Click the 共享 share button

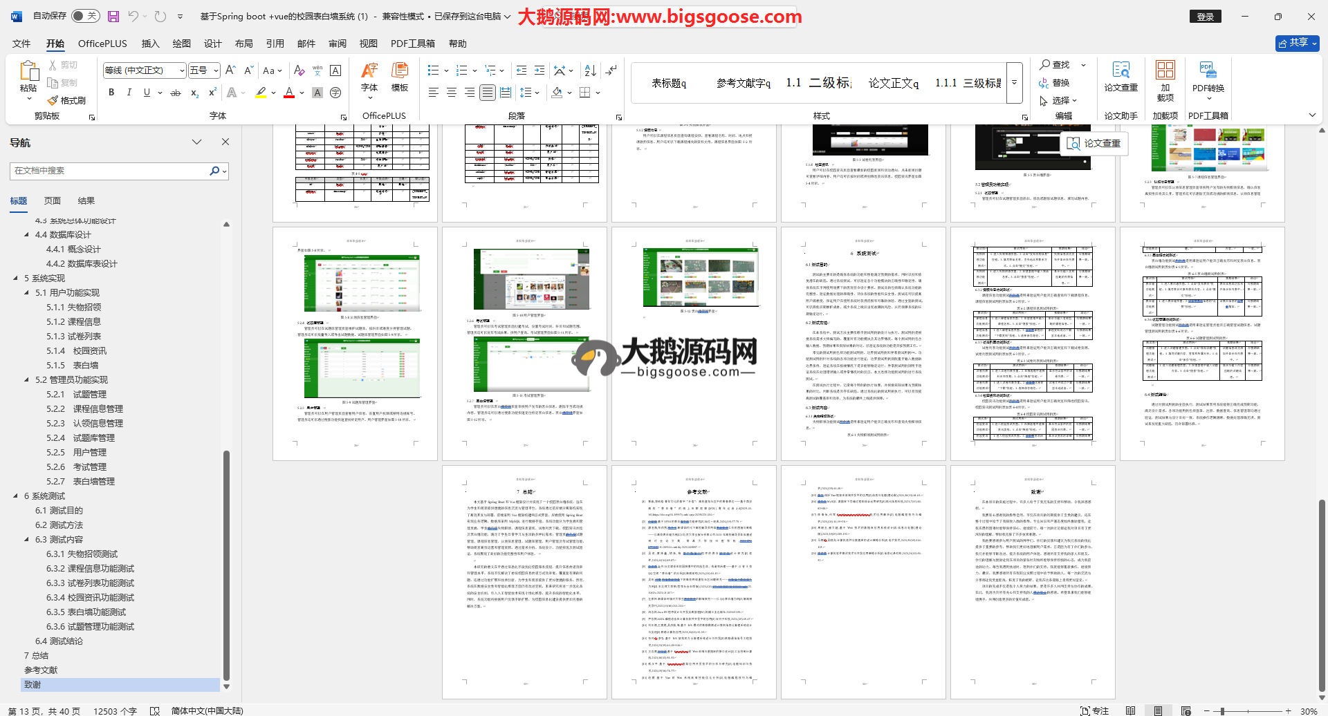1297,43
